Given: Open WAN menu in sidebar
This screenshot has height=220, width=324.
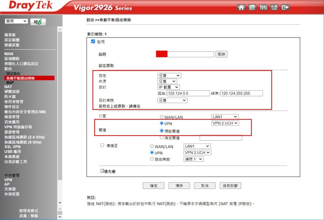Looking at the screenshot, I should (9, 54).
